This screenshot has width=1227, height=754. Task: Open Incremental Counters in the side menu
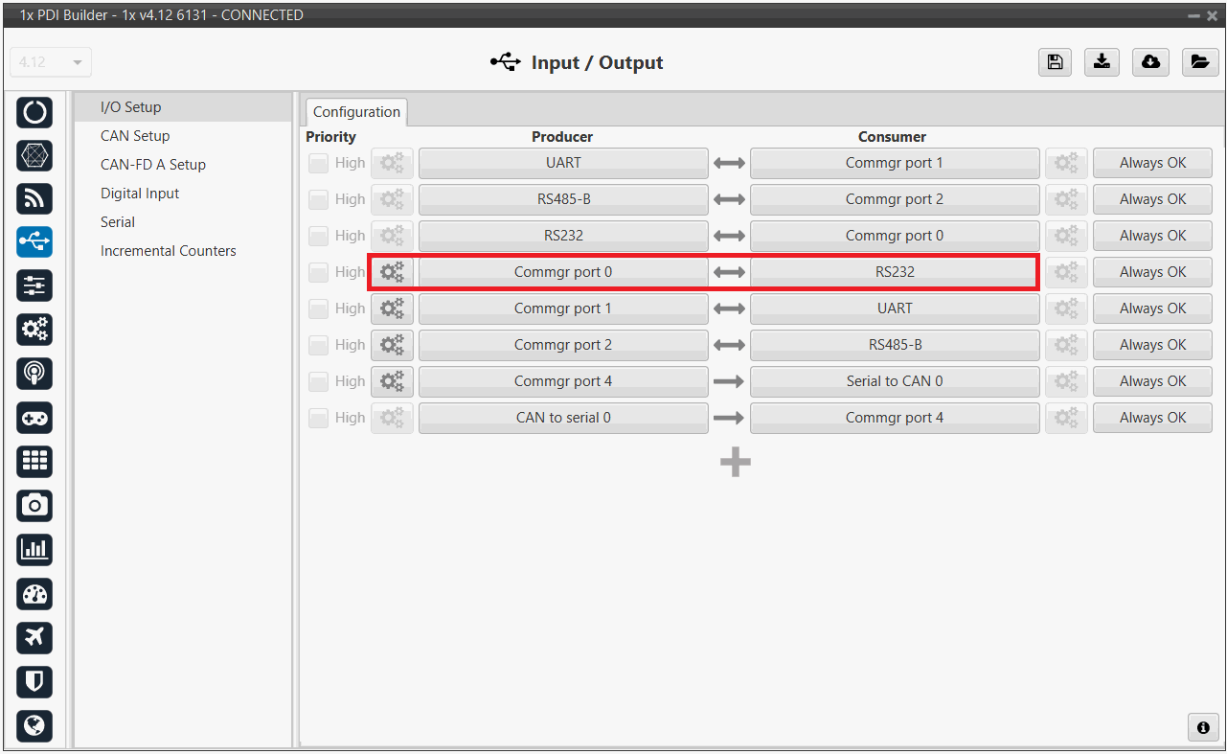pyautogui.click(x=169, y=251)
